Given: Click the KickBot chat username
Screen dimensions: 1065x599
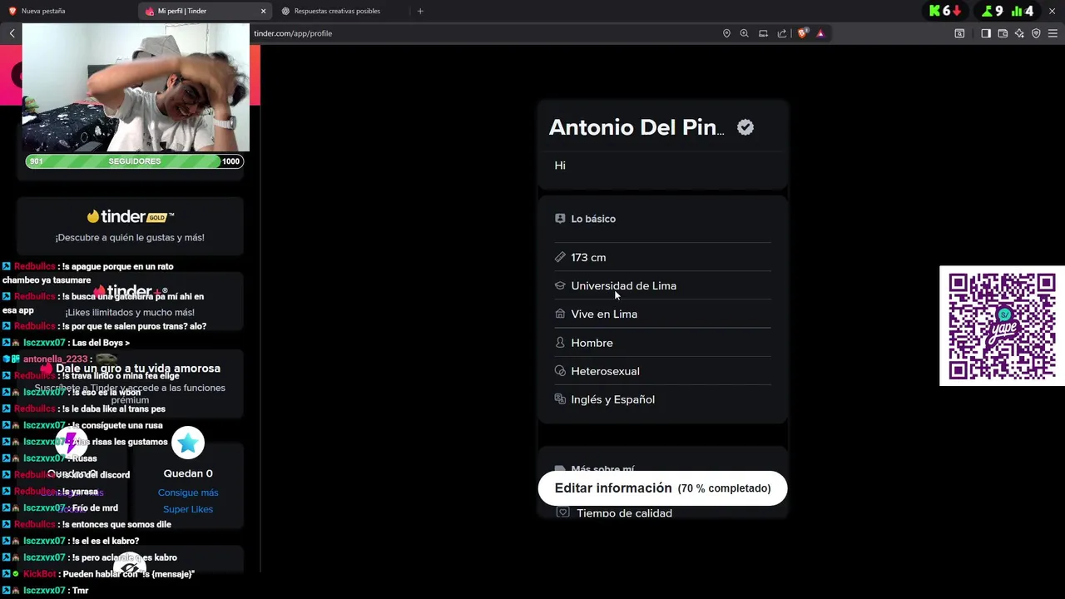Looking at the screenshot, I should (x=39, y=574).
